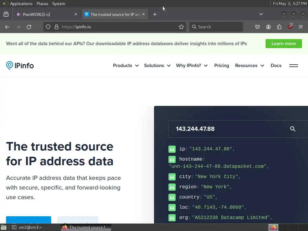Open the tracking protection shield icon
The height and width of the screenshot is (231, 308).
pos(48,27)
